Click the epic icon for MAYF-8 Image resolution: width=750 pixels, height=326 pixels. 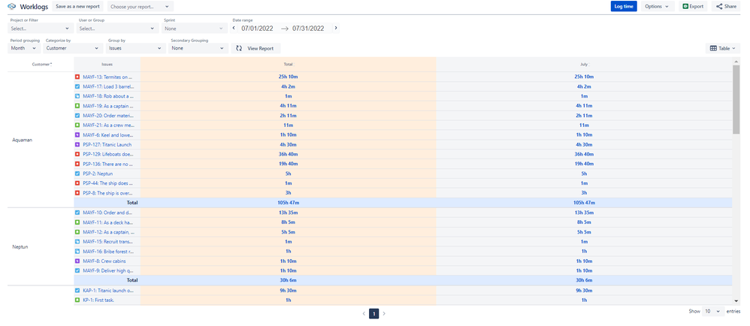pos(77,261)
